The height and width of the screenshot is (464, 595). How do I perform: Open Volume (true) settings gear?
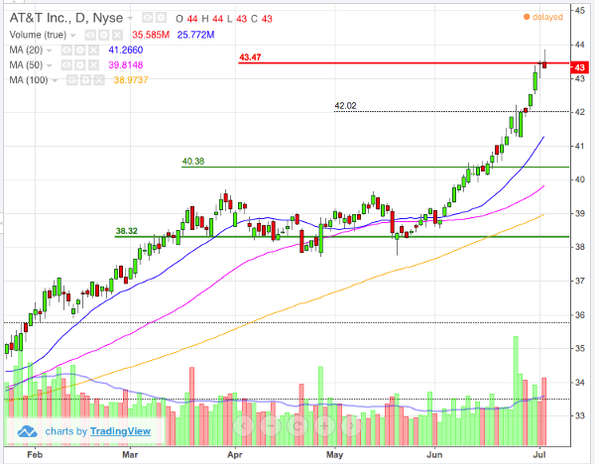coord(104,36)
